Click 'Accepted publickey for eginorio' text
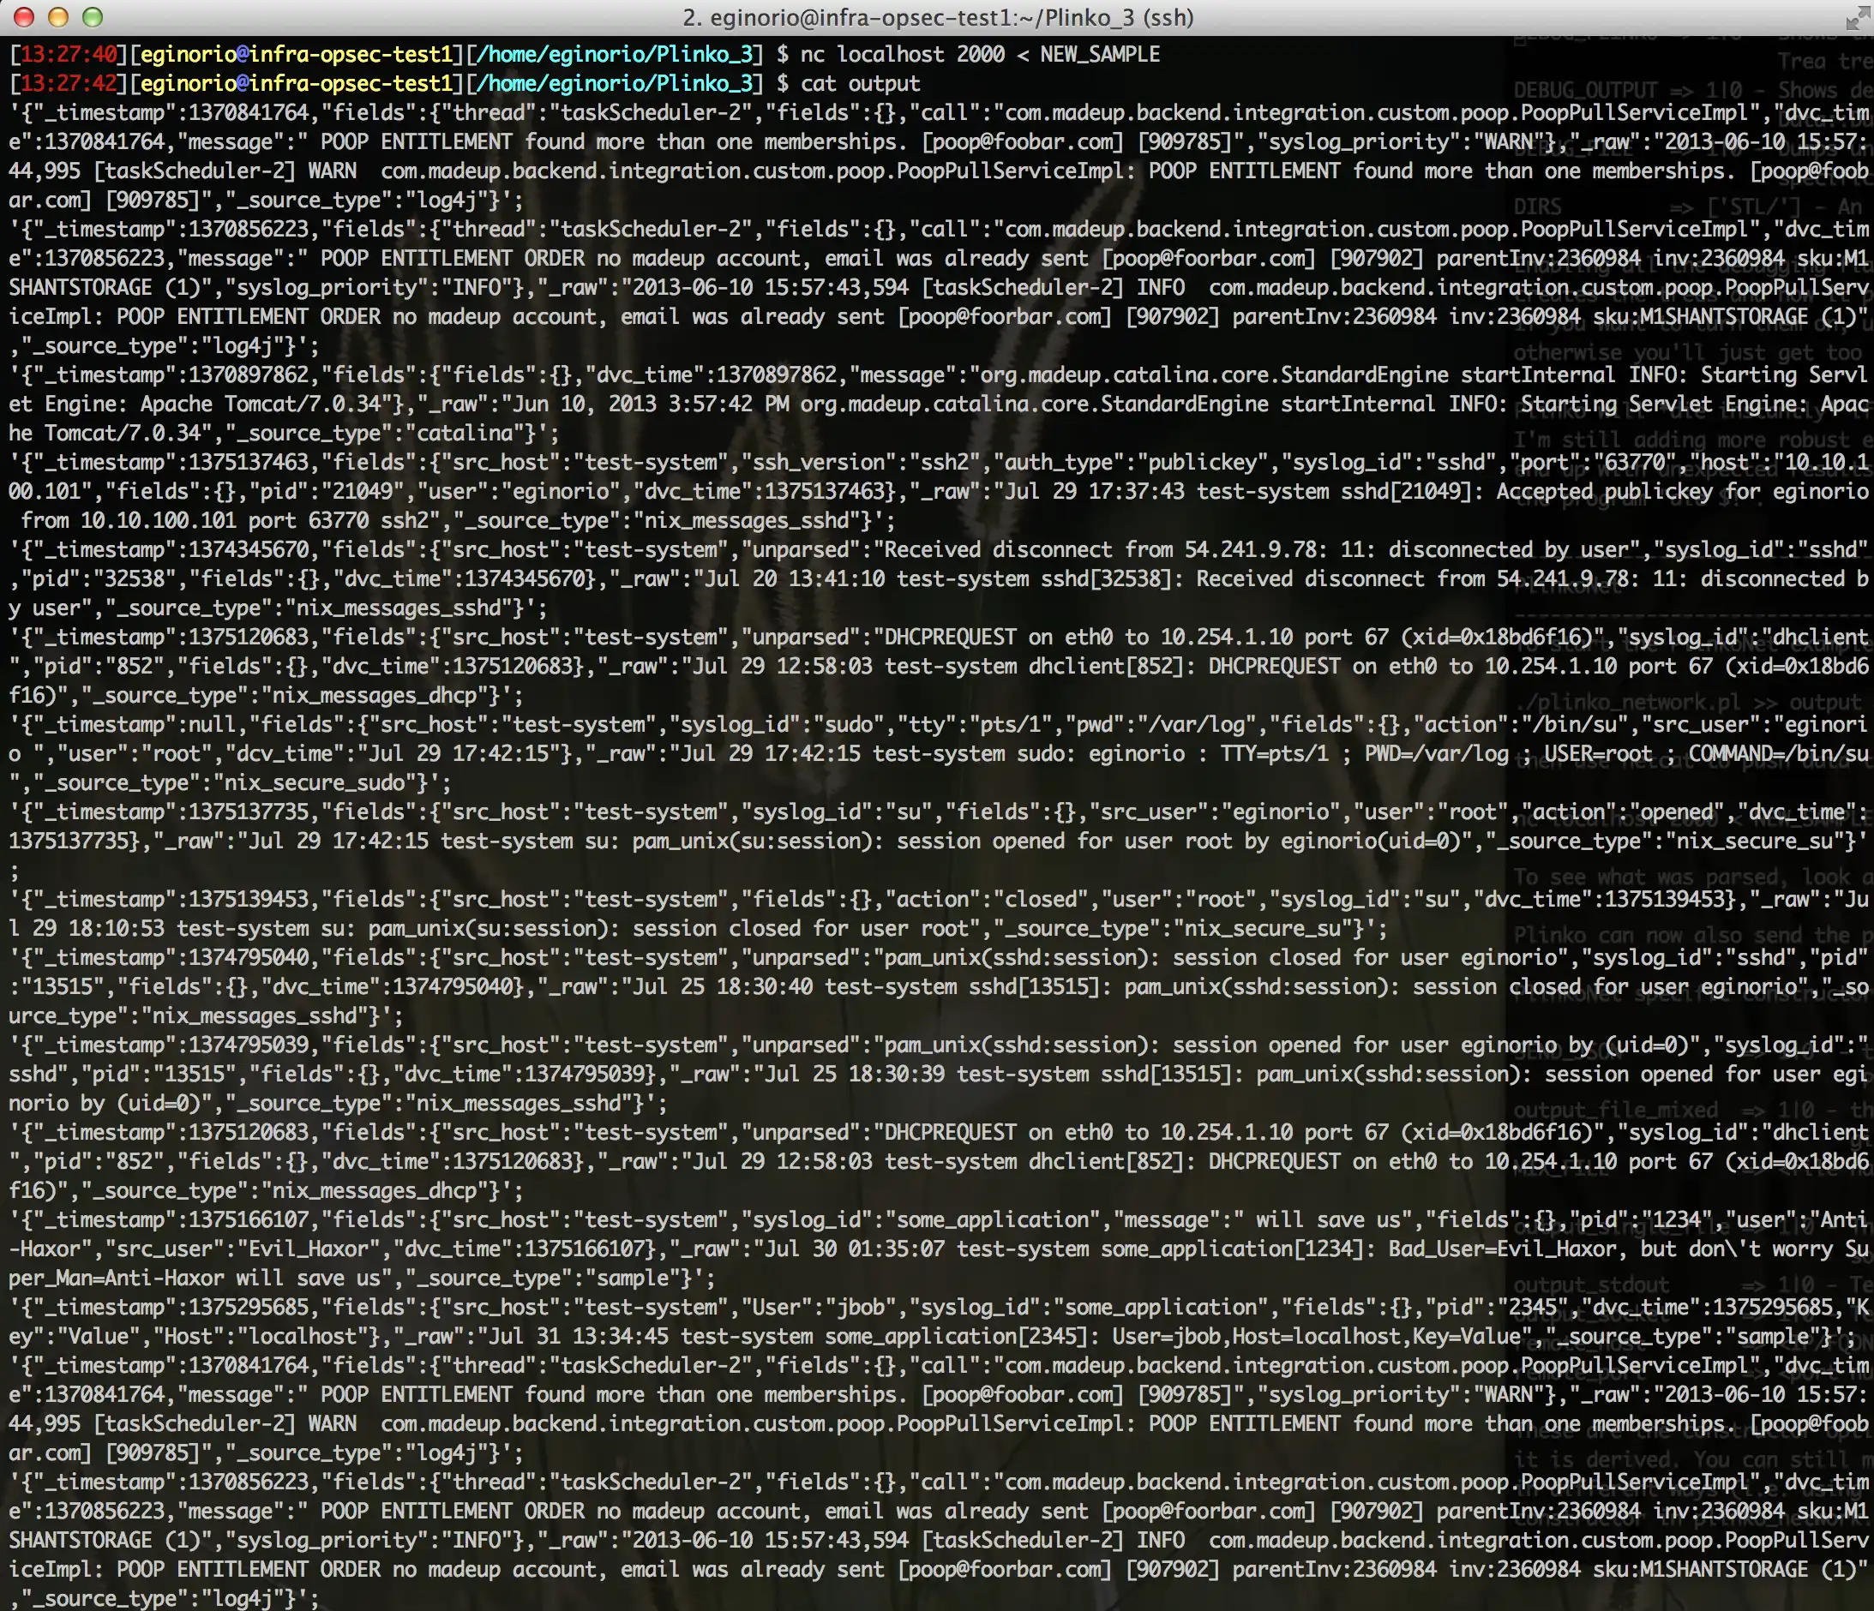The image size is (1874, 1611). pyautogui.click(x=1682, y=491)
